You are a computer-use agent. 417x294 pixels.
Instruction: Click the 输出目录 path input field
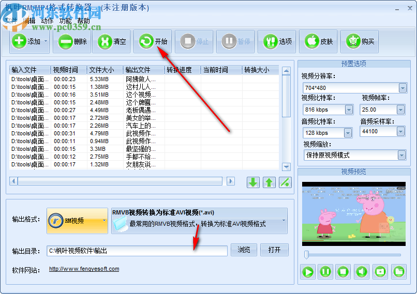point(137,251)
